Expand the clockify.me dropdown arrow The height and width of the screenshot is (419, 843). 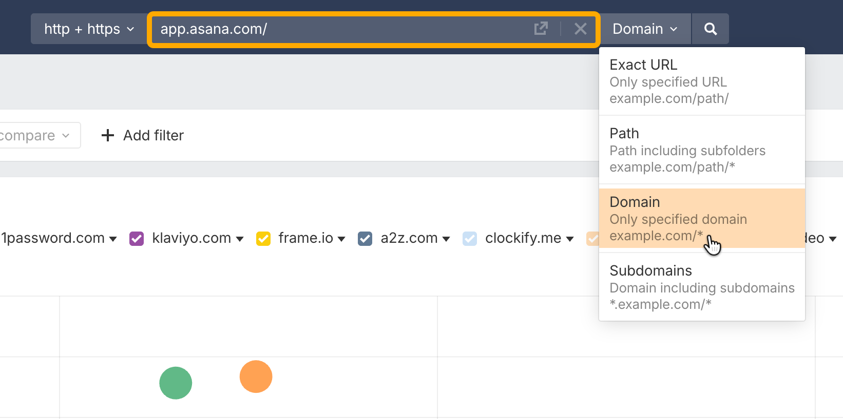(570, 239)
